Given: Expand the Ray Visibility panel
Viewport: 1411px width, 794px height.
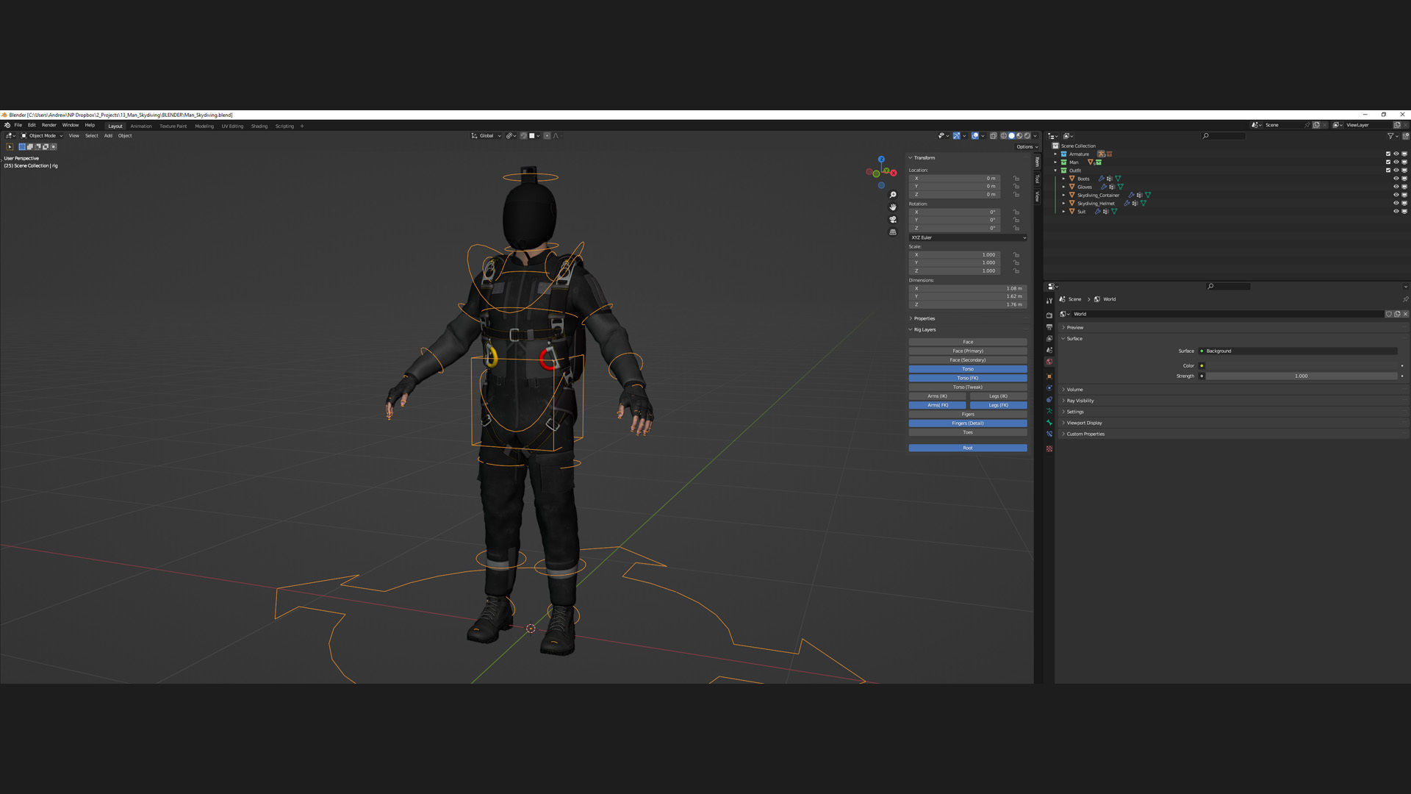Looking at the screenshot, I should 1080,401.
